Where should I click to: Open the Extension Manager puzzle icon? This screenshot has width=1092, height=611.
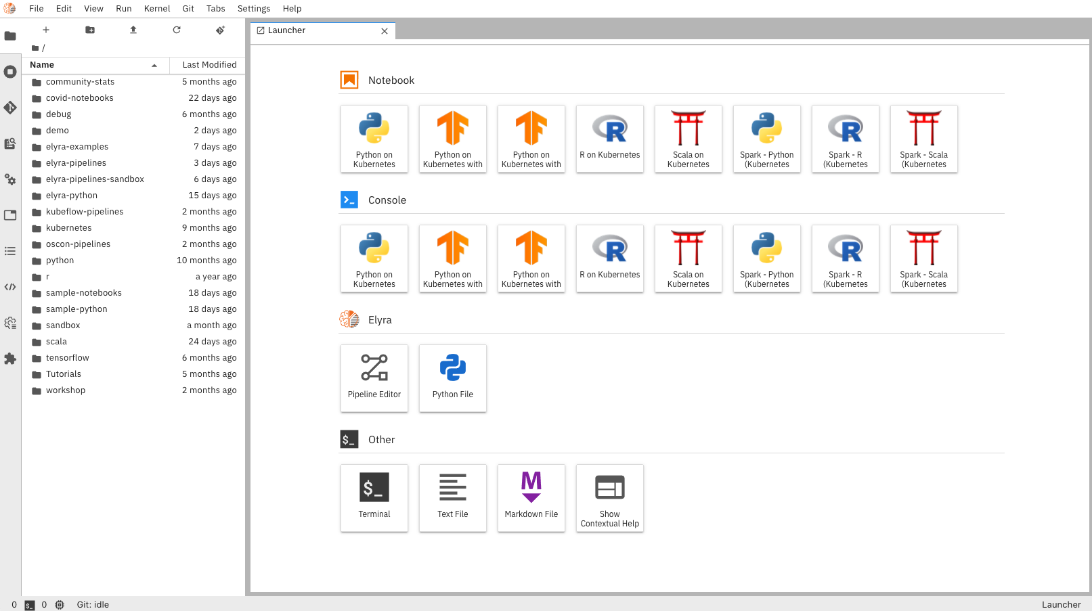point(10,359)
